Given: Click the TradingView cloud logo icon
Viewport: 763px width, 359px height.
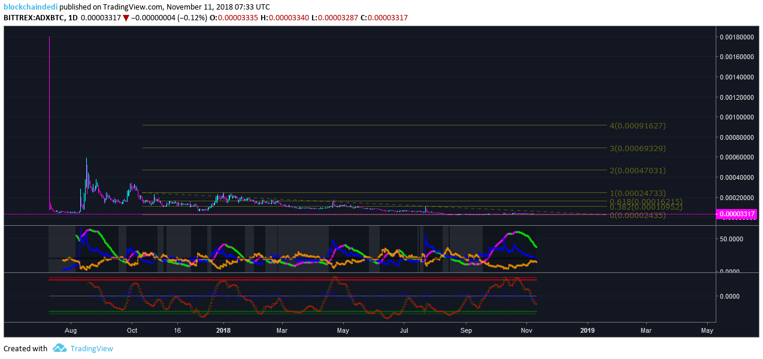Looking at the screenshot, I should point(59,348).
